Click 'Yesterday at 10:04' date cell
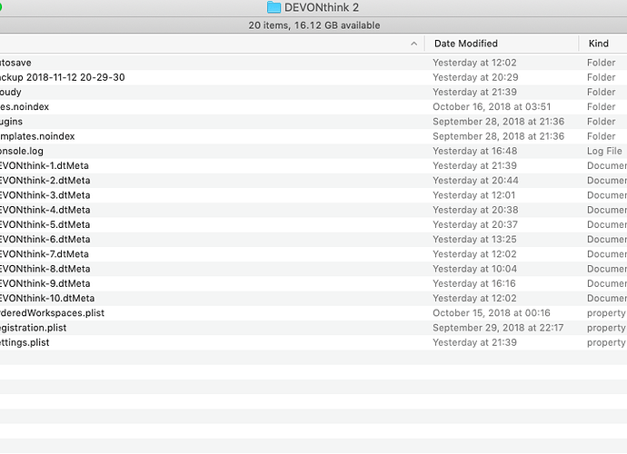 tap(474, 269)
